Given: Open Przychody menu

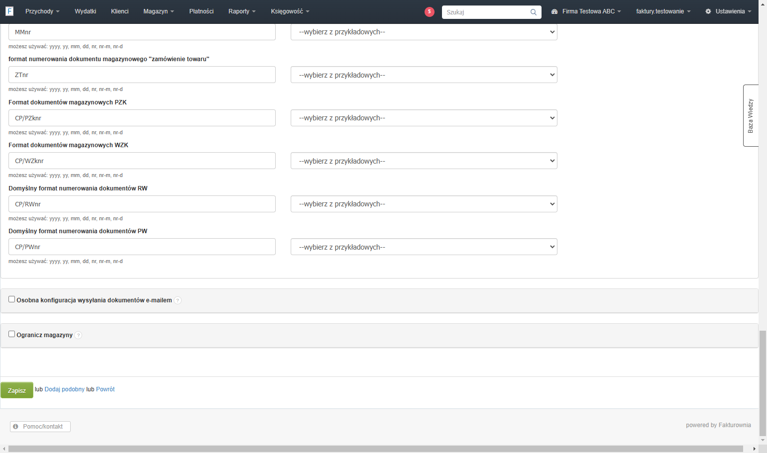Looking at the screenshot, I should click(x=42, y=11).
